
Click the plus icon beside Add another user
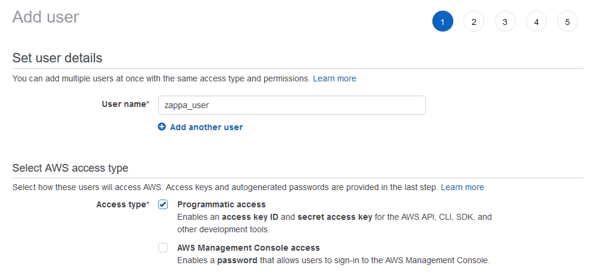[162, 127]
